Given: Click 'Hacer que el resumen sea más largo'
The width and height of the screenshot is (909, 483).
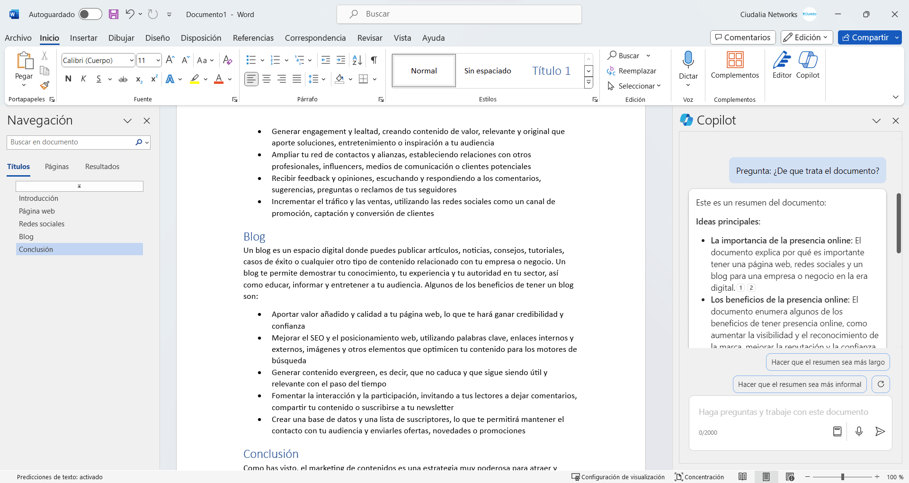Looking at the screenshot, I should coord(828,362).
